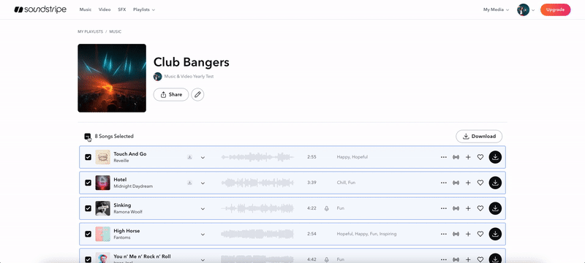Find similar songs to Touch And Go
Viewport: 585px width, 263px height.
(456, 157)
